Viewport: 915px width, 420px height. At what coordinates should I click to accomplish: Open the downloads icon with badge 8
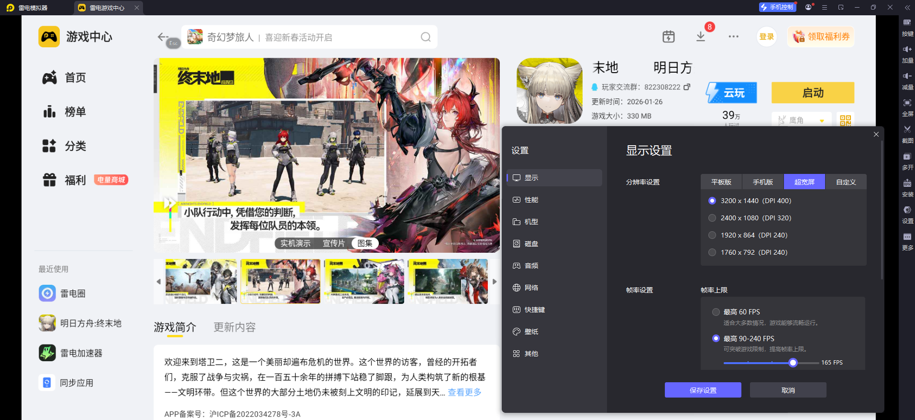click(x=701, y=36)
